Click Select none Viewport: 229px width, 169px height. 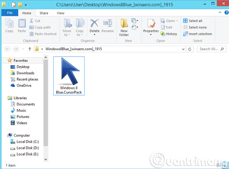(x=195, y=27)
